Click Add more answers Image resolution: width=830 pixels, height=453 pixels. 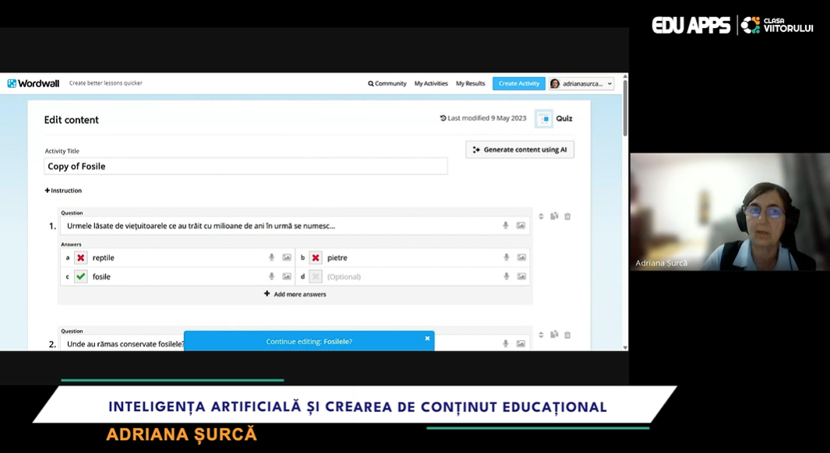[295, 294]
